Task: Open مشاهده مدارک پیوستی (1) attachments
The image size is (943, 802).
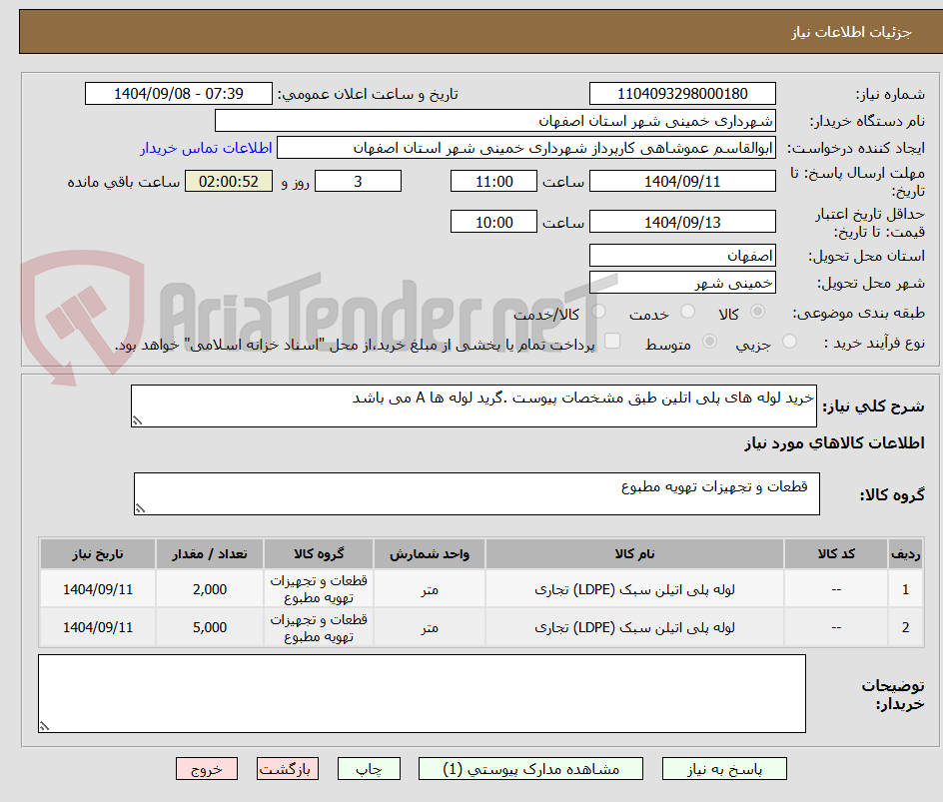Action: pyautogui.click(x=530, y=769)
